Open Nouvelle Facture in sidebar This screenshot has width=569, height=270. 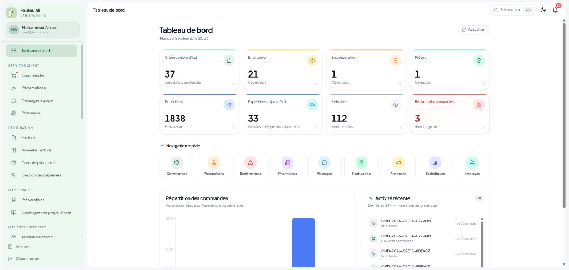pos(41,150)
